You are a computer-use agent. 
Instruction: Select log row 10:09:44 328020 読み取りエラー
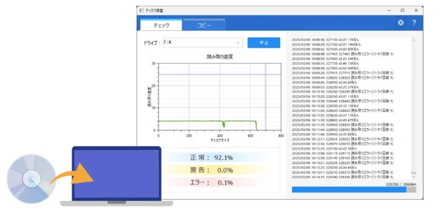pyautogui.click(x=343, y=77)
